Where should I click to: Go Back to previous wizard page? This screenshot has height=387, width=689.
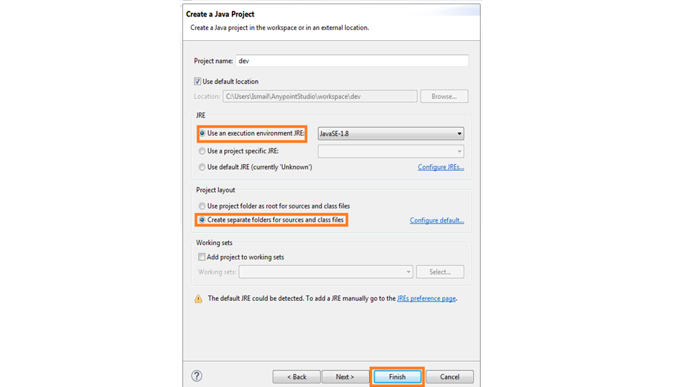click(296, 377)
